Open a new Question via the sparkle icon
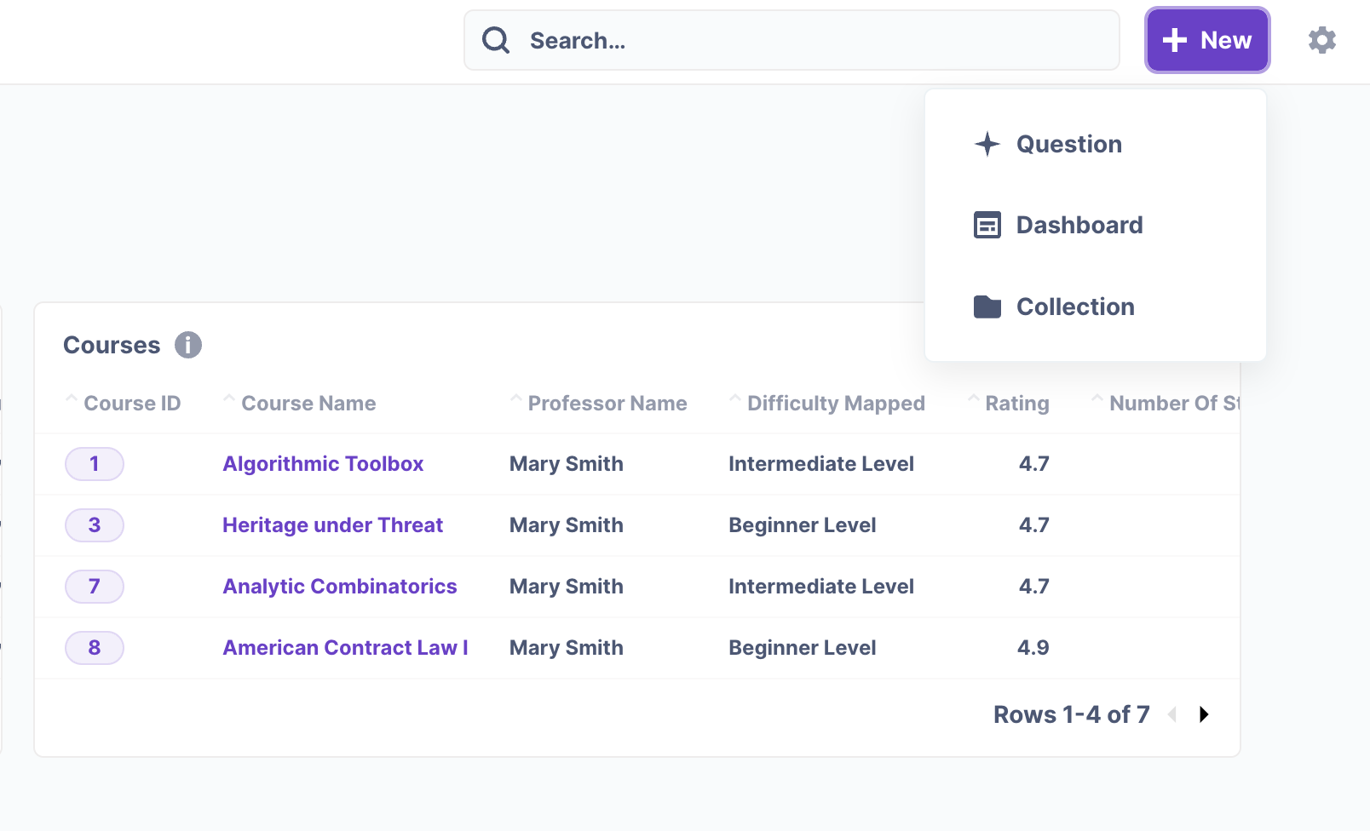This screenshot has width=1370, height=831. tap(987, 144)
